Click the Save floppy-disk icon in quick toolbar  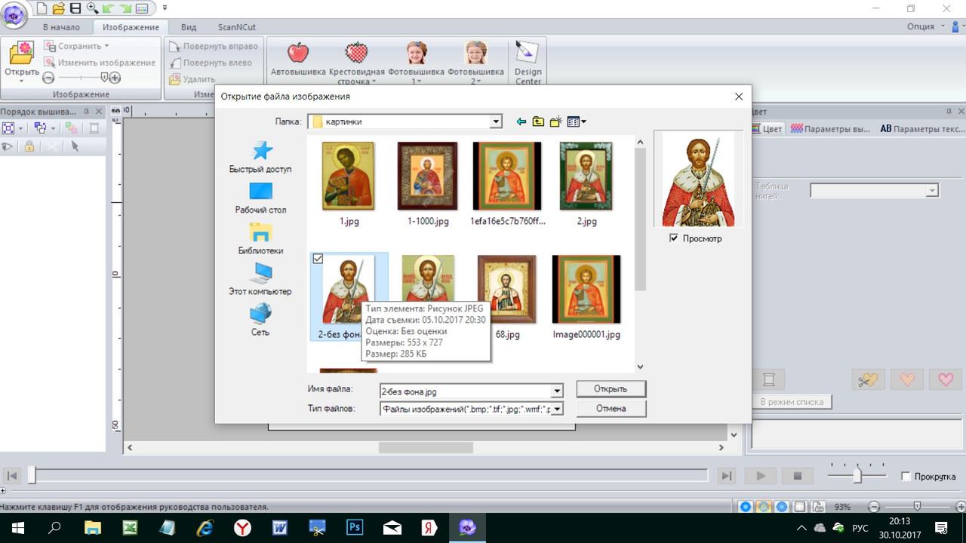pyautogui.click(x=75, y=8)
